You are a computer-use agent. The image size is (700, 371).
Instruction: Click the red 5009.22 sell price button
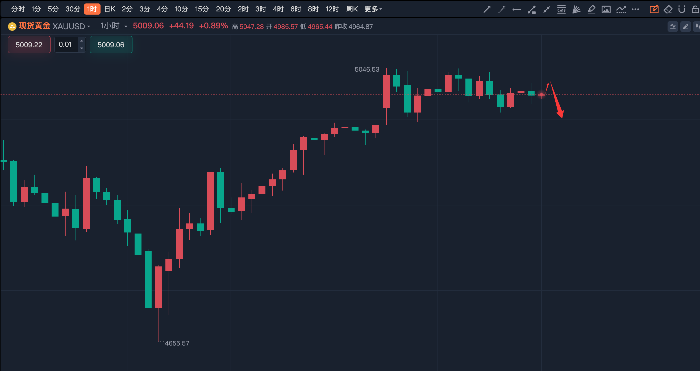pos(29,45)
